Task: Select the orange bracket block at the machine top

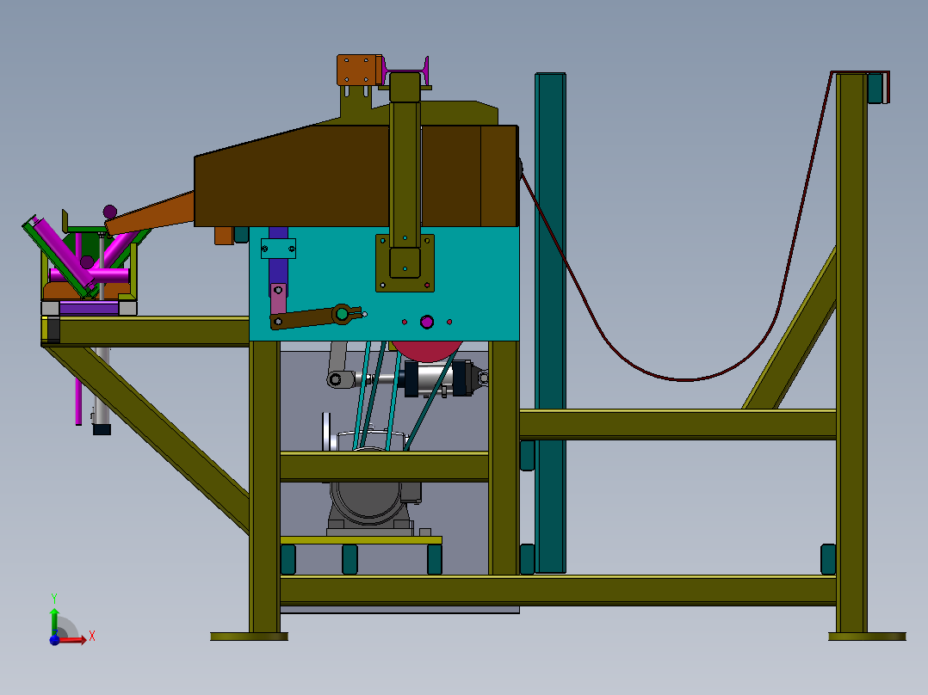Action: point(359,70)
